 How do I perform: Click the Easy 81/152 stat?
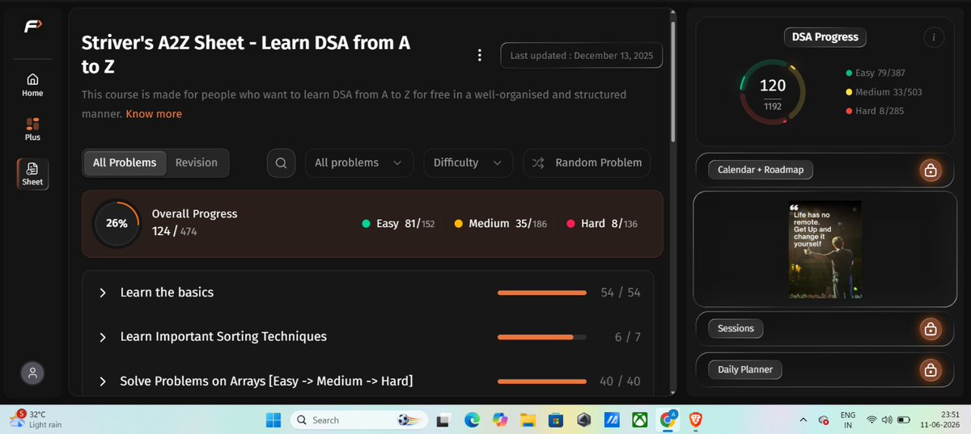point(398,224)
